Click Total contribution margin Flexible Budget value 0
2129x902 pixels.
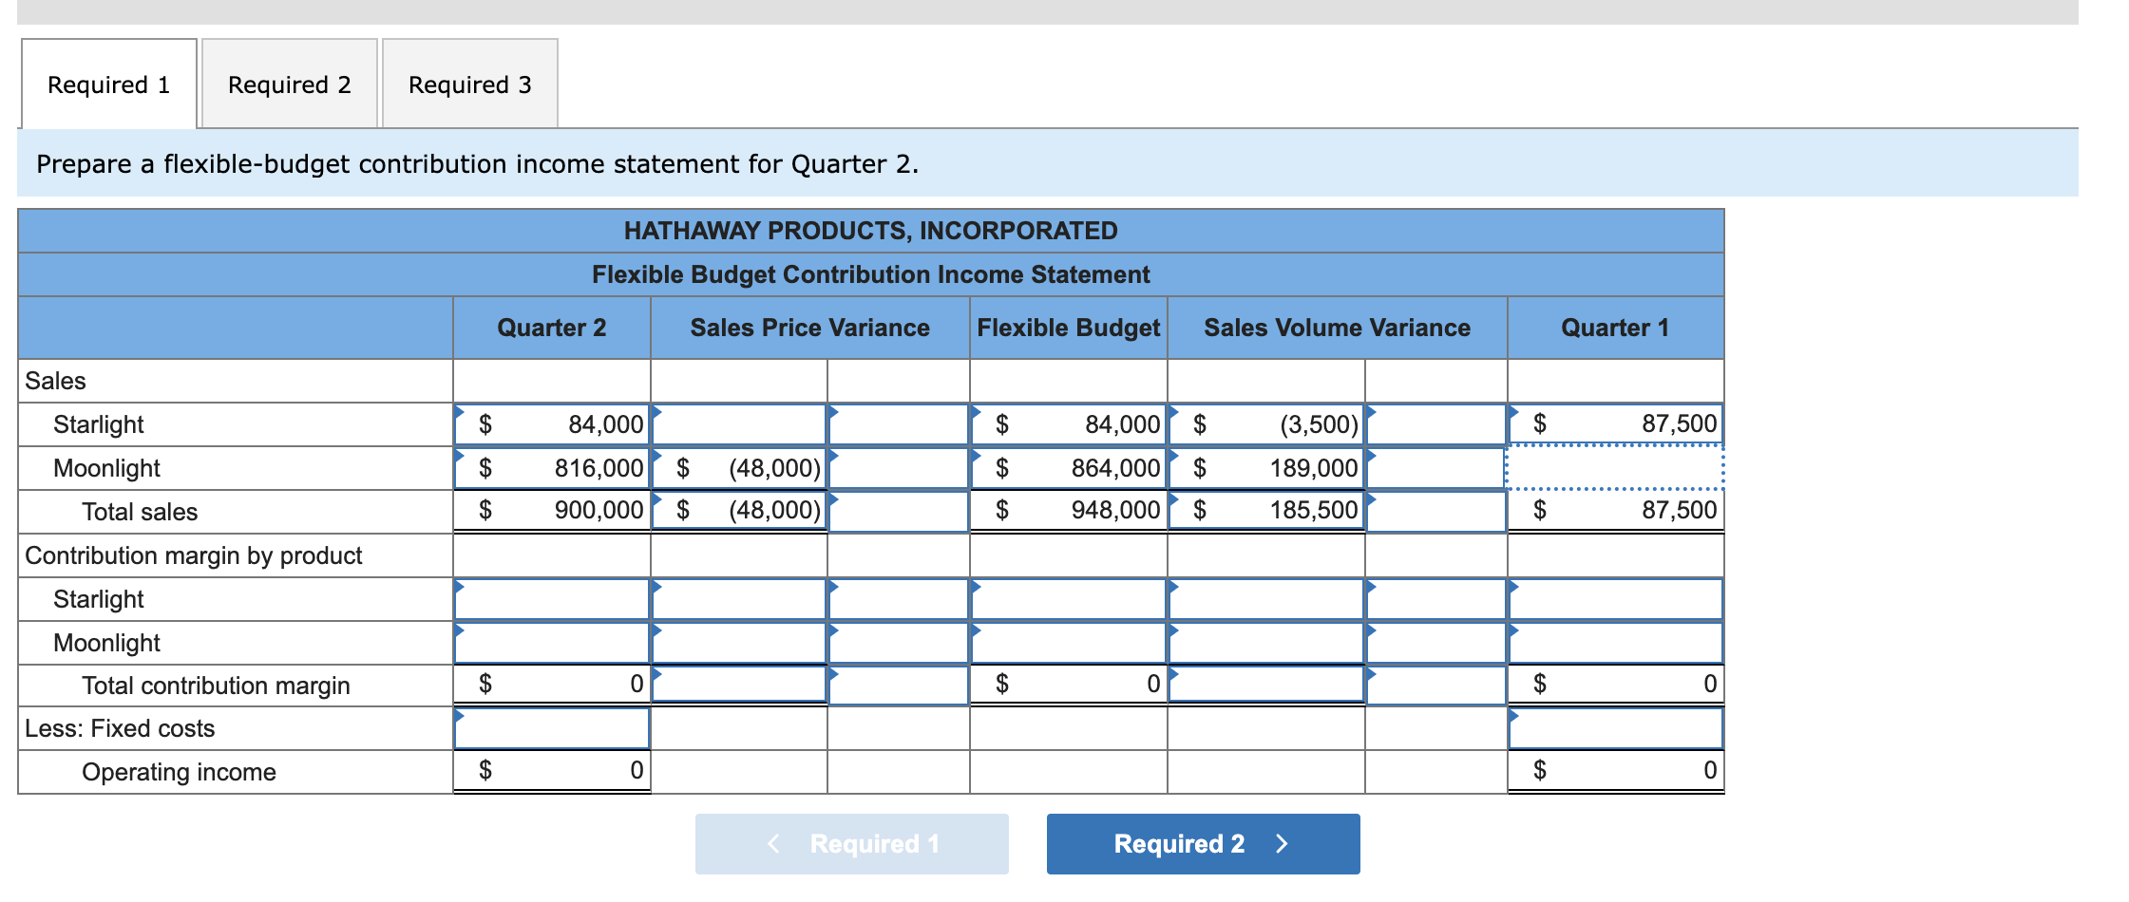tap(1069, 684)
